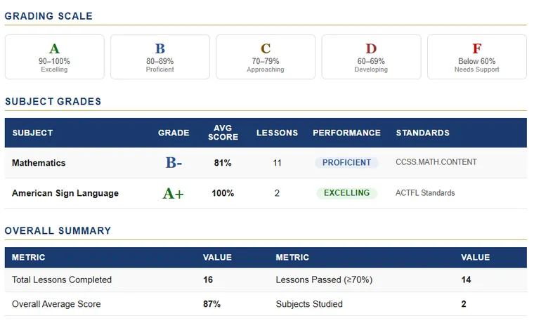Click the A+ grade for American Sign Language
This screenshot has width=534, height=323.
[174, 193]
